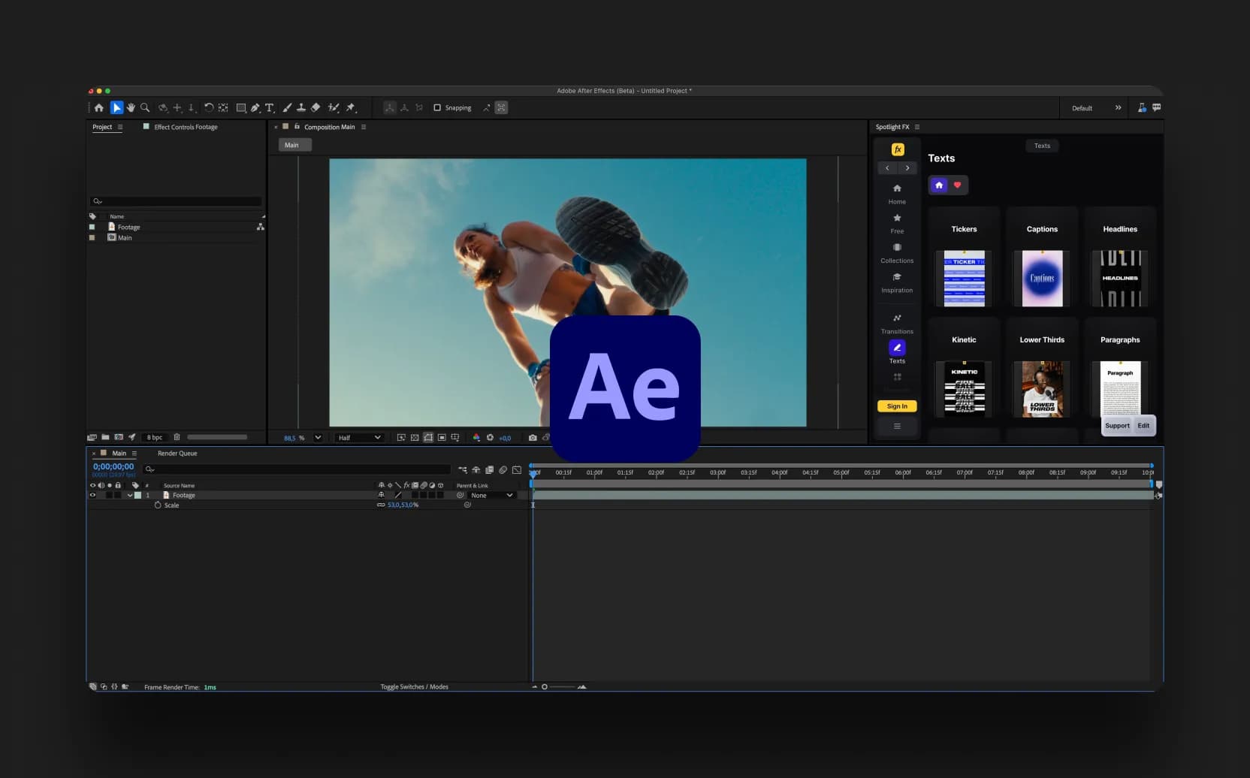
Task: Toggle visibility of the Footage layer
Action: 93,495
